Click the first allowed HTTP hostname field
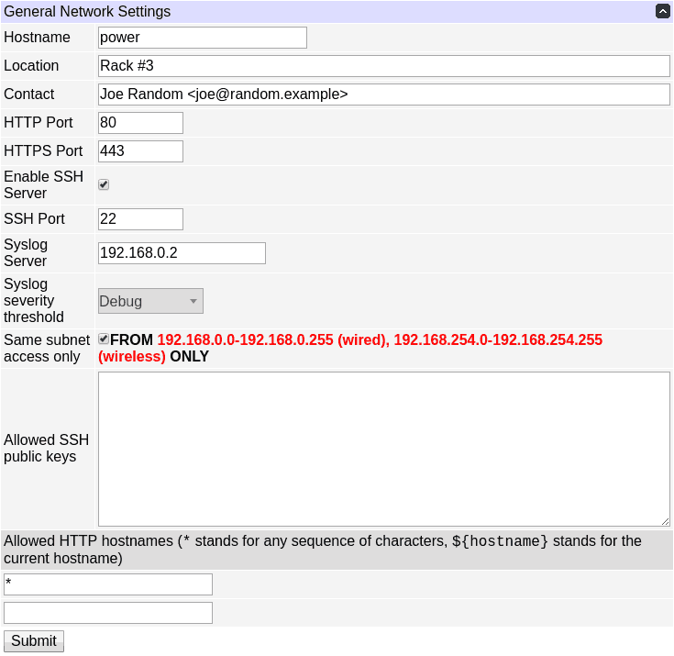Viewport: 674px width, 656px height. (108, 584)
